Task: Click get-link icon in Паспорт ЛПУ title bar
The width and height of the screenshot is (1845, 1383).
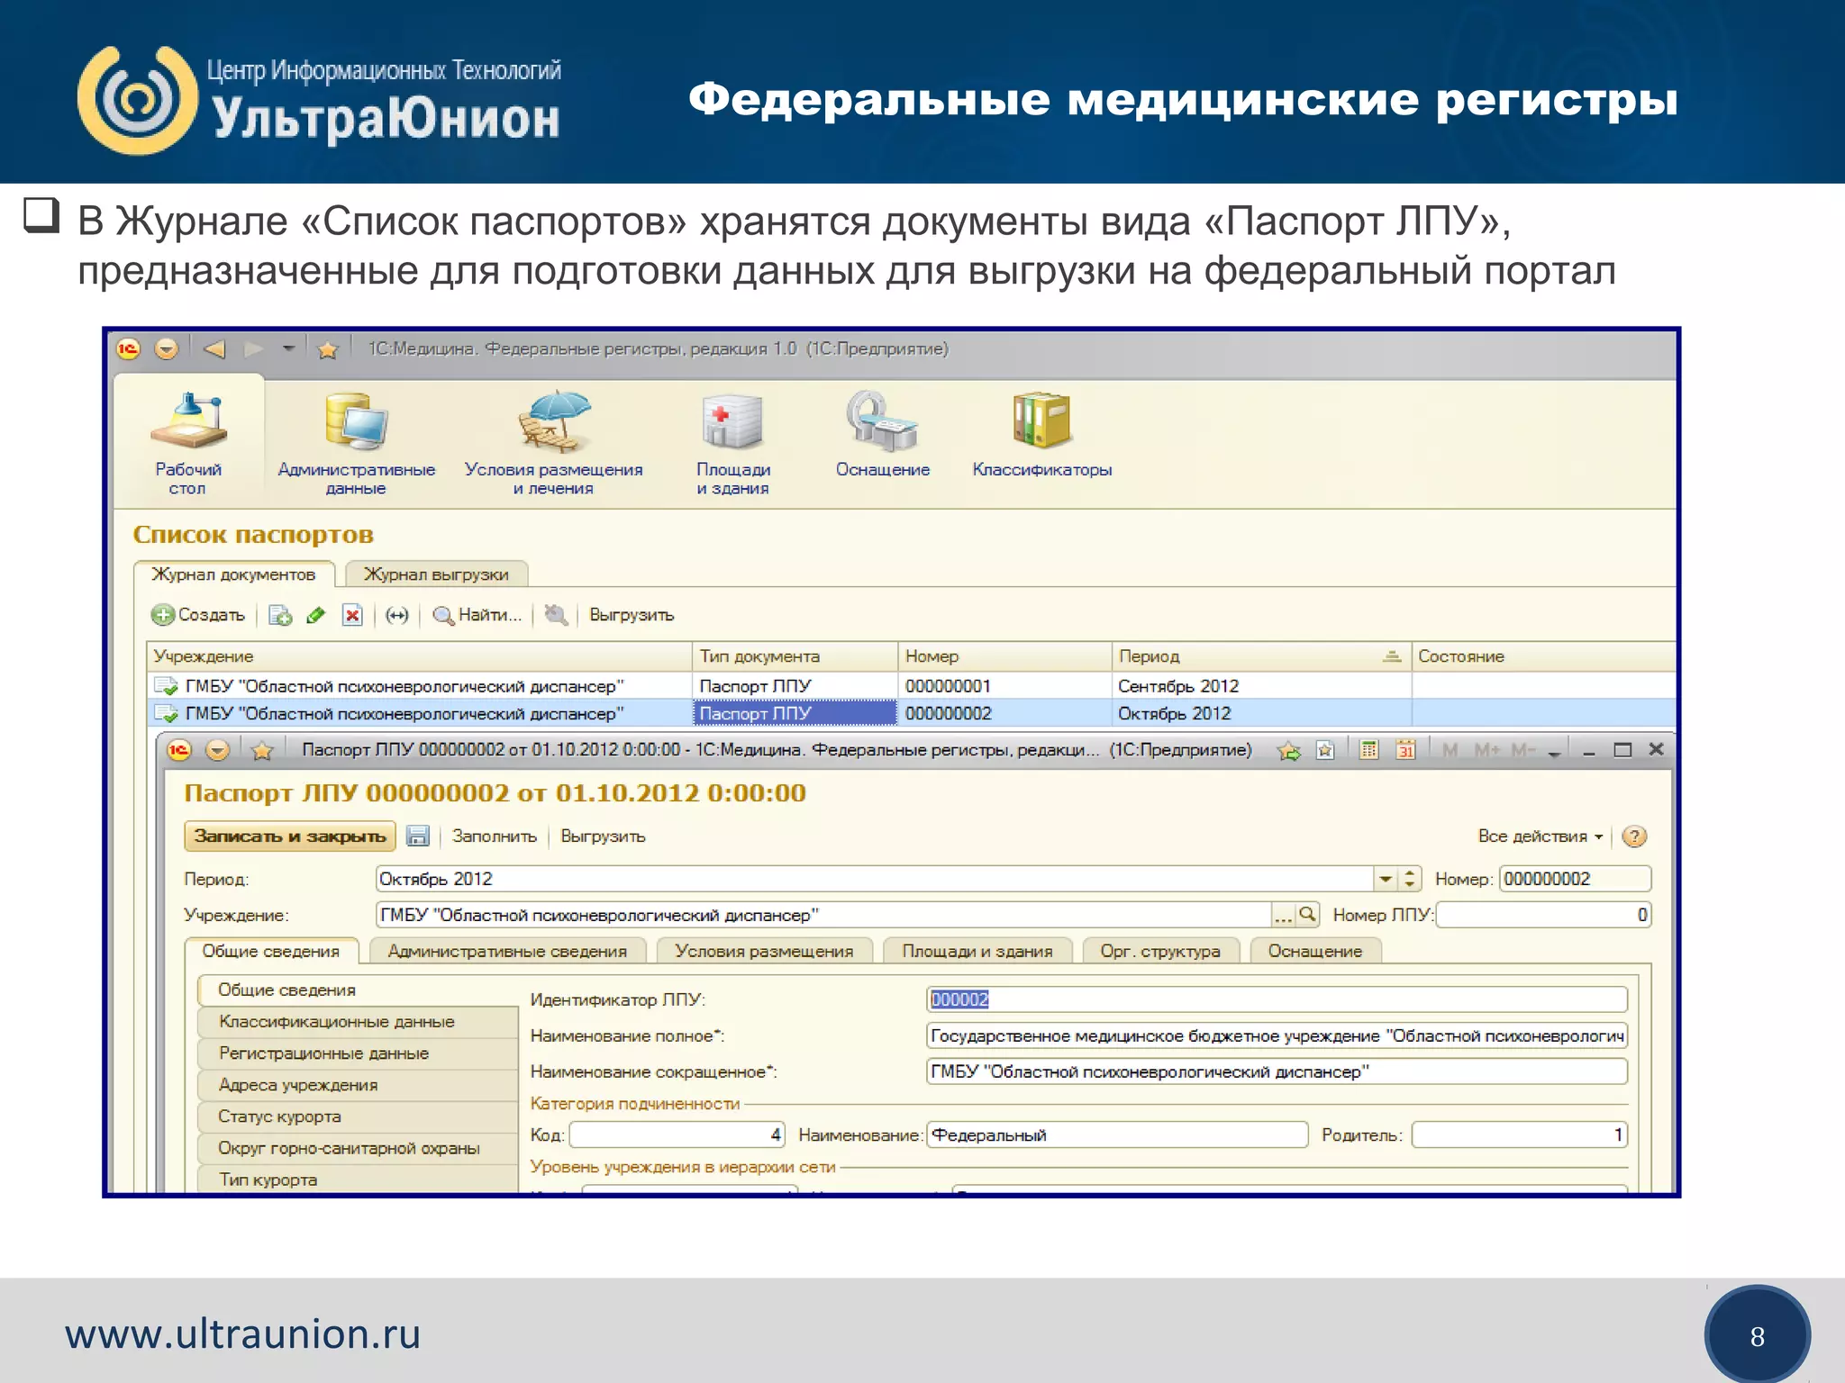Action: click(x=1325, y=750)
